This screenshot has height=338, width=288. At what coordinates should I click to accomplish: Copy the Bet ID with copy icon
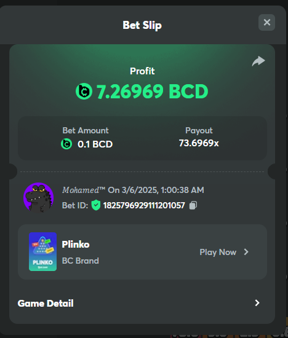tap(193, 205)
